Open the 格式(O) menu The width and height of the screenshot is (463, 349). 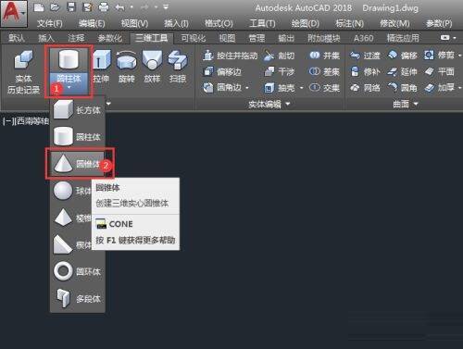coord(219,23)
